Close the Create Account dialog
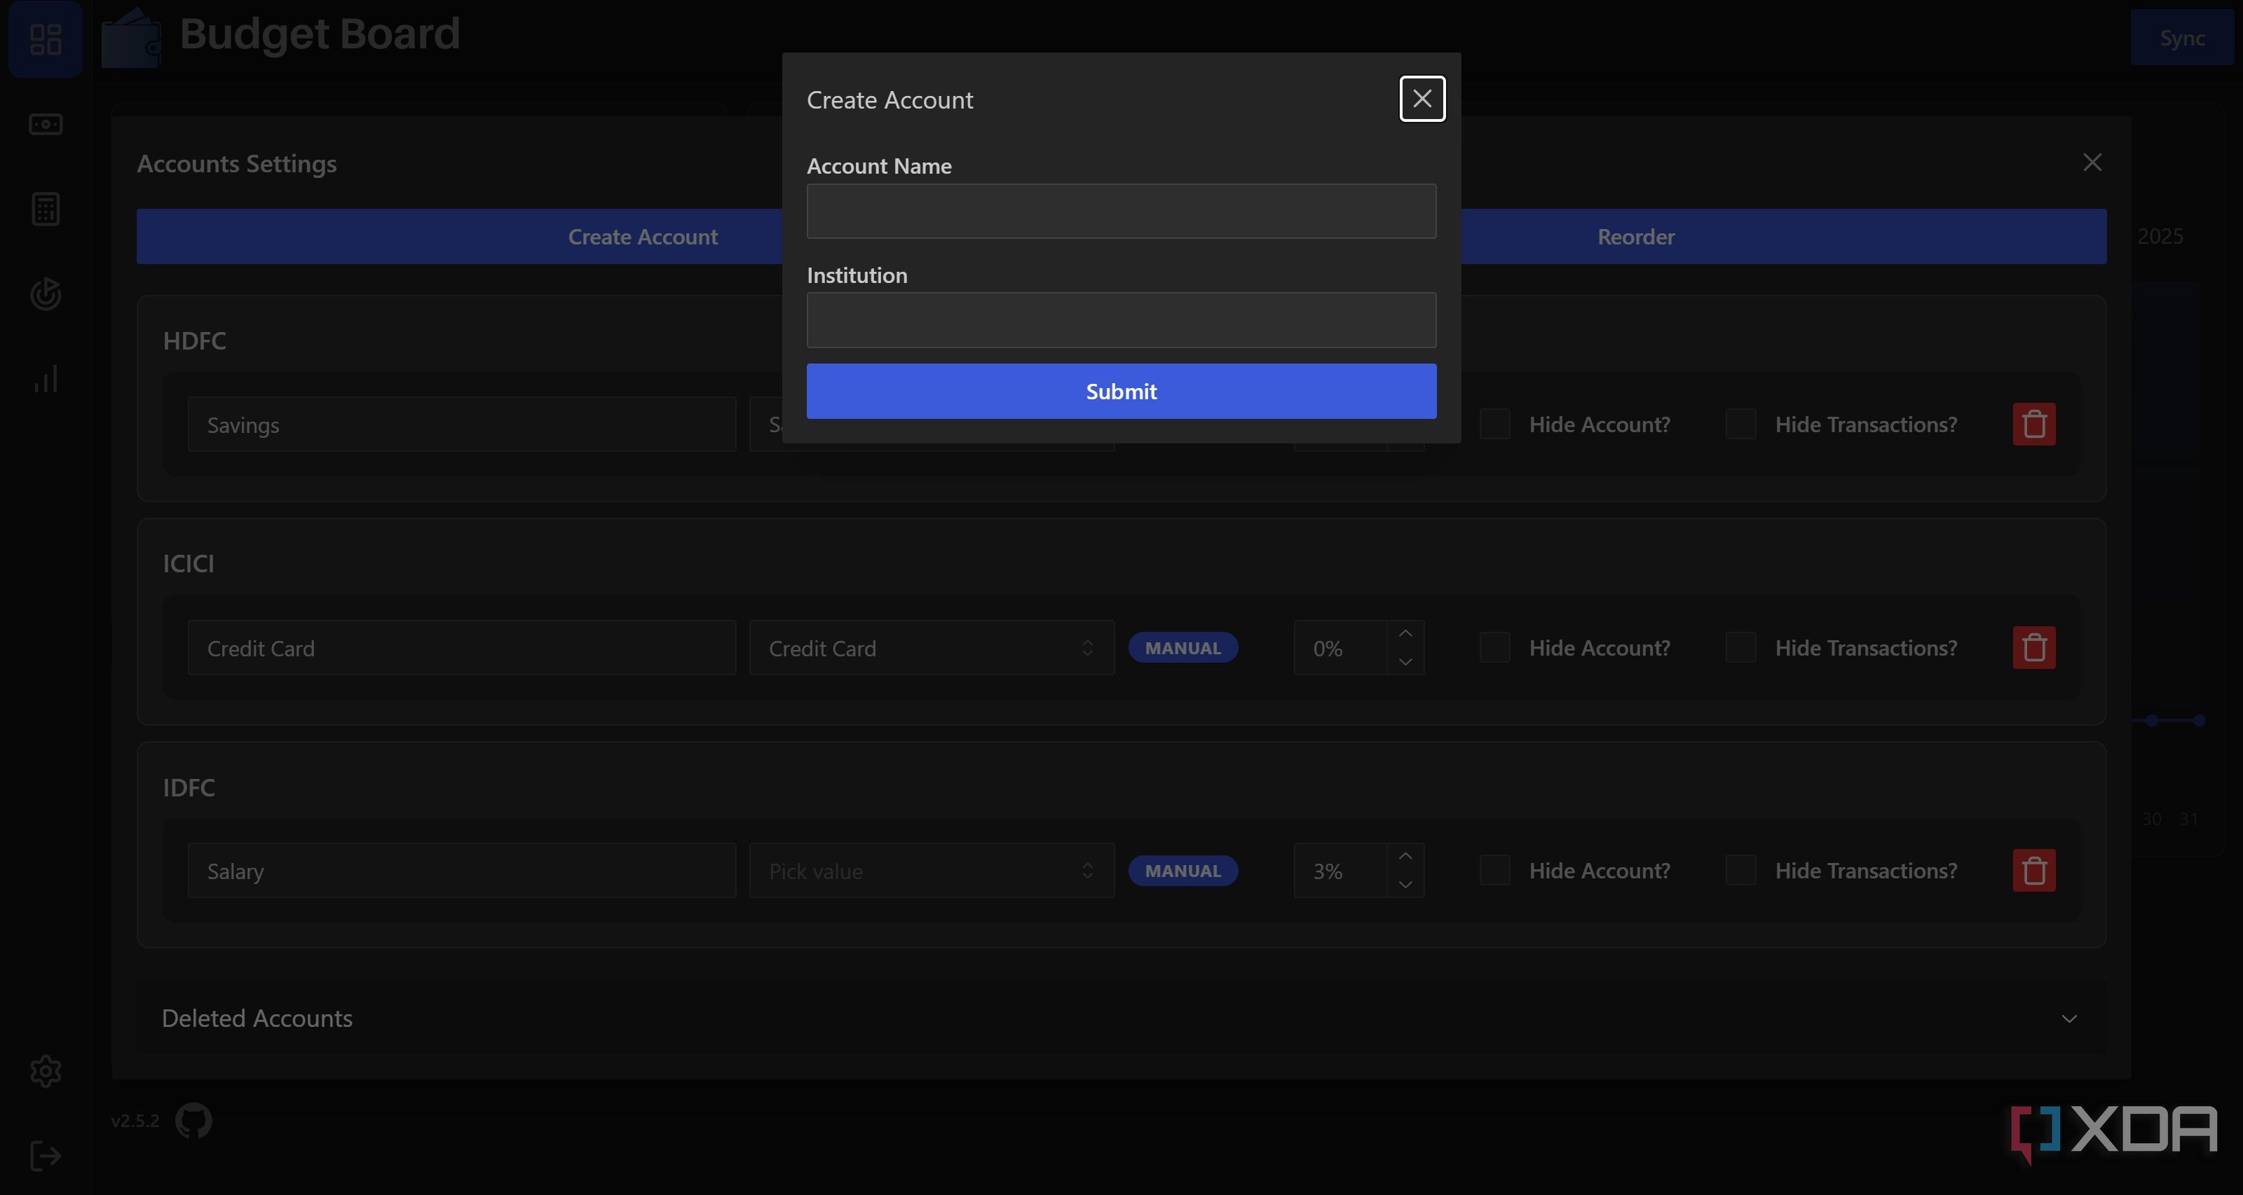Image resolution: width=2243 pixels, height=1195 pixels. click(x=1422, y=99)
